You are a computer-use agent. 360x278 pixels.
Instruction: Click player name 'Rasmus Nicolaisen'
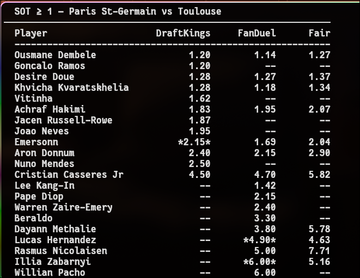point(60,251)
